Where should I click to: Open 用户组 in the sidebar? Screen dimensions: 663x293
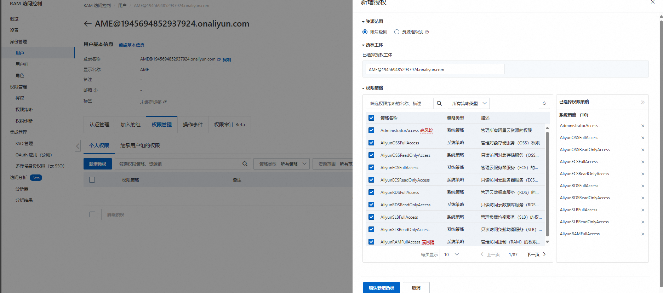[22, 64]
